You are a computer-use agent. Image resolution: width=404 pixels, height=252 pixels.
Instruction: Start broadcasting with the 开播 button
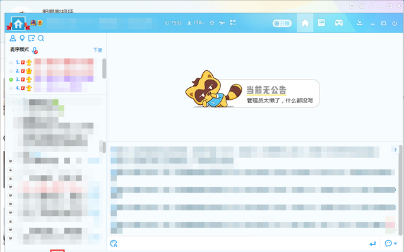(x=282, y=23)
